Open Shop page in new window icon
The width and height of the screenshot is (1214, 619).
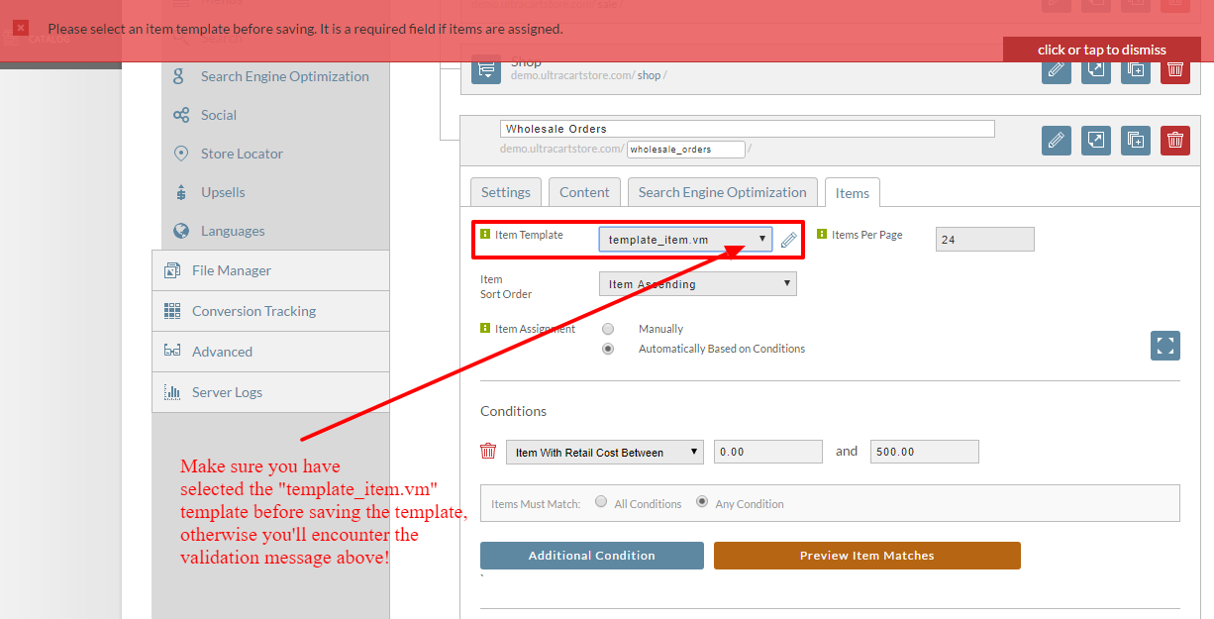(1096, 69)
